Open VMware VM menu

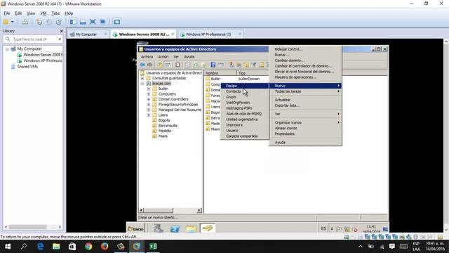point(43,13)
